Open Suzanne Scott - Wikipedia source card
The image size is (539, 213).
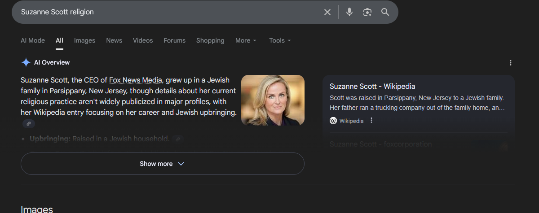click(372, 87)
